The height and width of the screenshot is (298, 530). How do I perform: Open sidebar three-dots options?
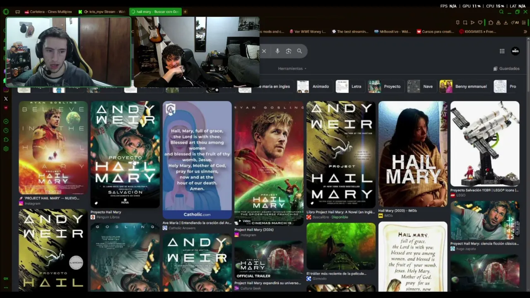pos(6,287)
